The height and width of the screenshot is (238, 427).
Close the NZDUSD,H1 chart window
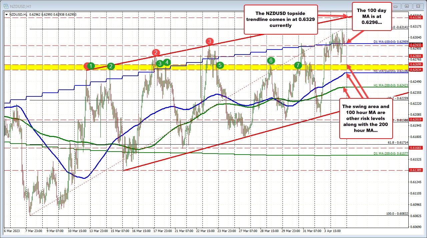[x=418, y=6]
